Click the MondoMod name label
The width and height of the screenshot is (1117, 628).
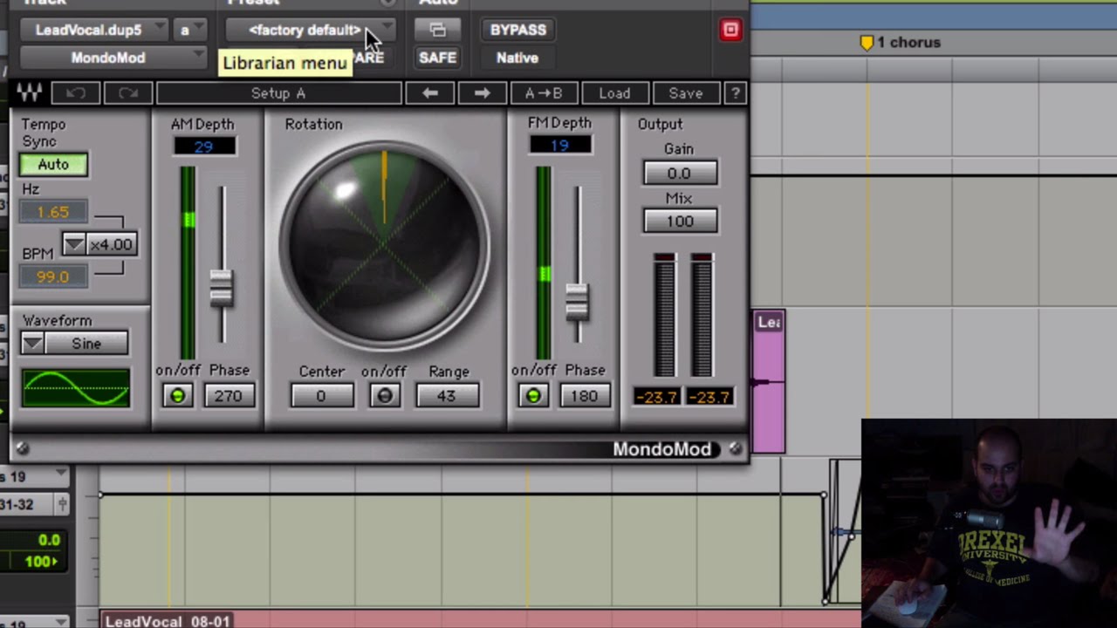click(661, 449)
